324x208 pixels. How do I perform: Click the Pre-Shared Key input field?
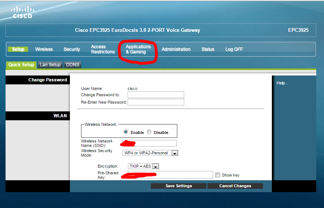[x=170, y=175]
